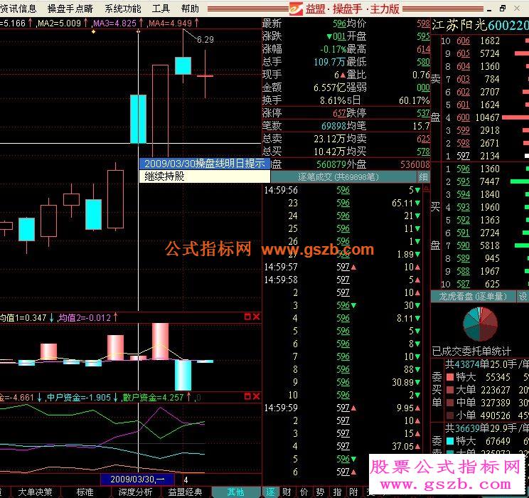Click the 跌停 limit-down value 537

tap(423, 113)
